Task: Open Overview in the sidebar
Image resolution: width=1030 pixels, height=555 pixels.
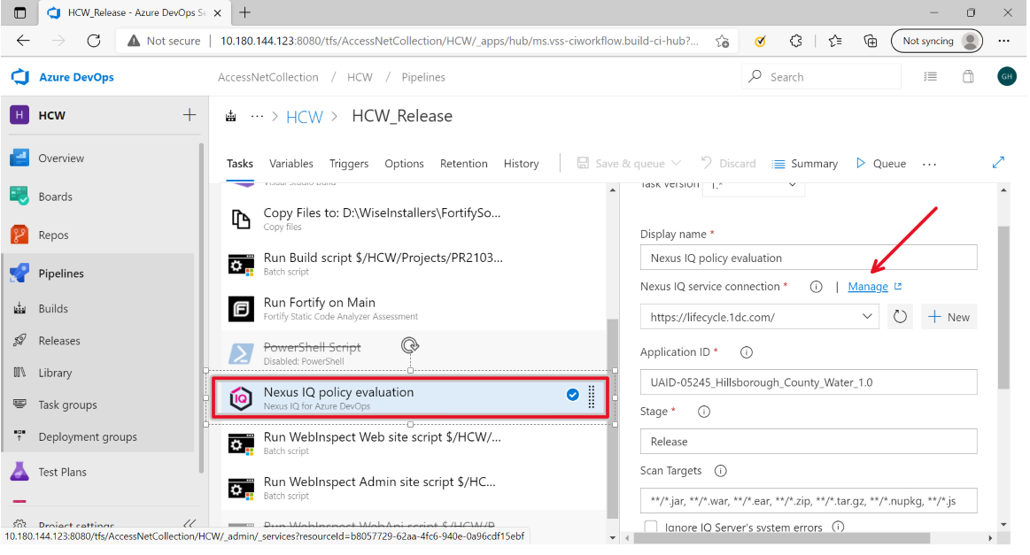Action: click(60, 158)
